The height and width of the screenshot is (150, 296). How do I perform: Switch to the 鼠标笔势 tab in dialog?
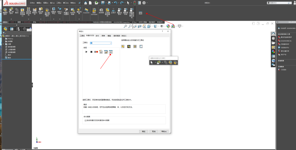pos(117,35)
